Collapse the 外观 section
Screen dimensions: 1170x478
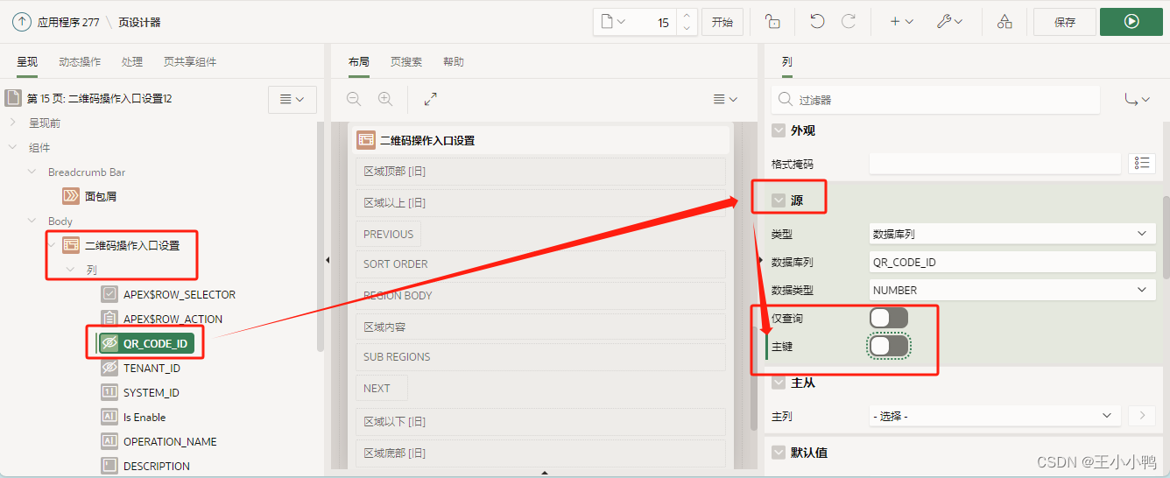click(x=779, y=130)
